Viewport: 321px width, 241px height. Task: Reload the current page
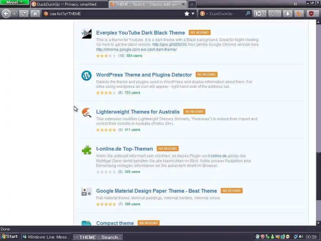(x=24, y=14)
